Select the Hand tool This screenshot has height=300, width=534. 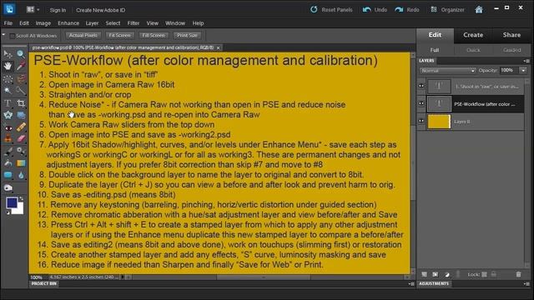click(x=8, y=66)
